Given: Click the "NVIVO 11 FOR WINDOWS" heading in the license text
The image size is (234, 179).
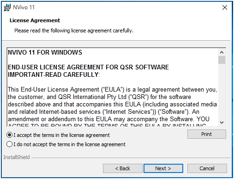Looking at the screenshot, I should click(x=45, y=52).
